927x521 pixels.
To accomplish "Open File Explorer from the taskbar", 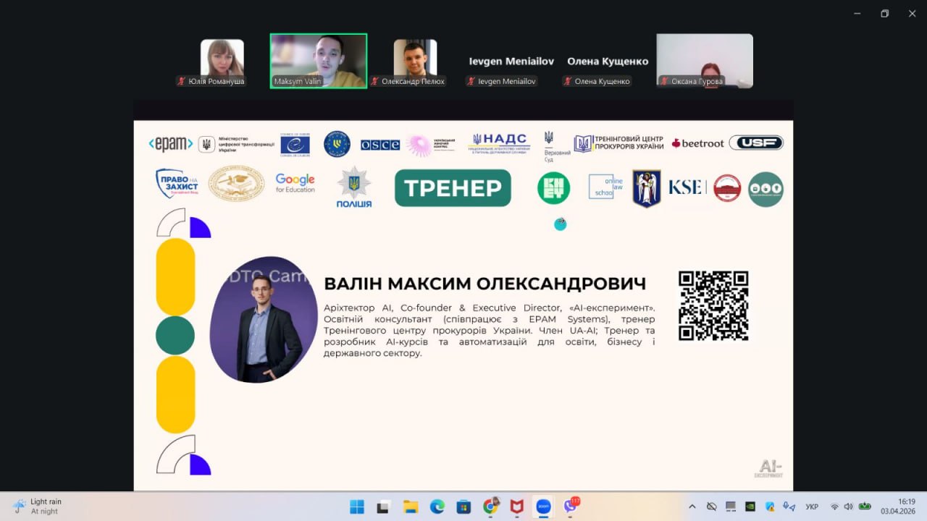I will 411,507.
